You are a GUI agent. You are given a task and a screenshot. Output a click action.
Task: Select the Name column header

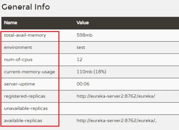(11, 23)
